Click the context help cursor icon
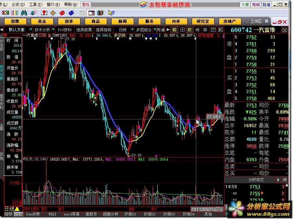 111,13
